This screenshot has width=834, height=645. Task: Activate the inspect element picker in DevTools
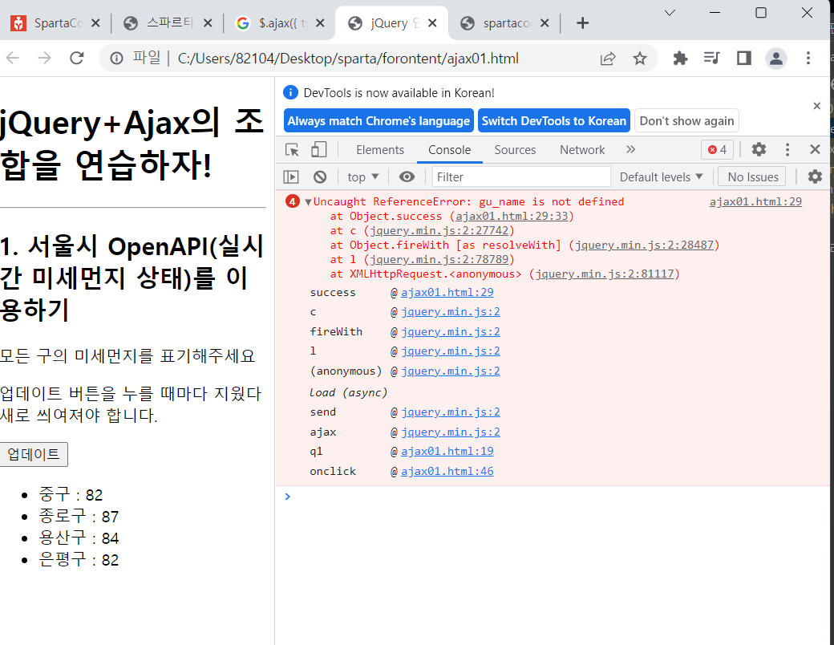click(x=292, y=149)
